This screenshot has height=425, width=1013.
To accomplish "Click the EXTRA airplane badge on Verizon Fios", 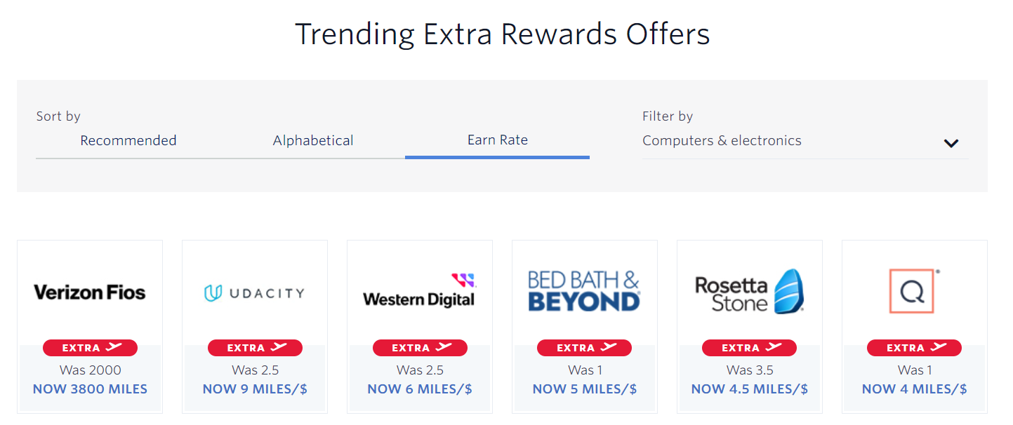I will point(89,347).
